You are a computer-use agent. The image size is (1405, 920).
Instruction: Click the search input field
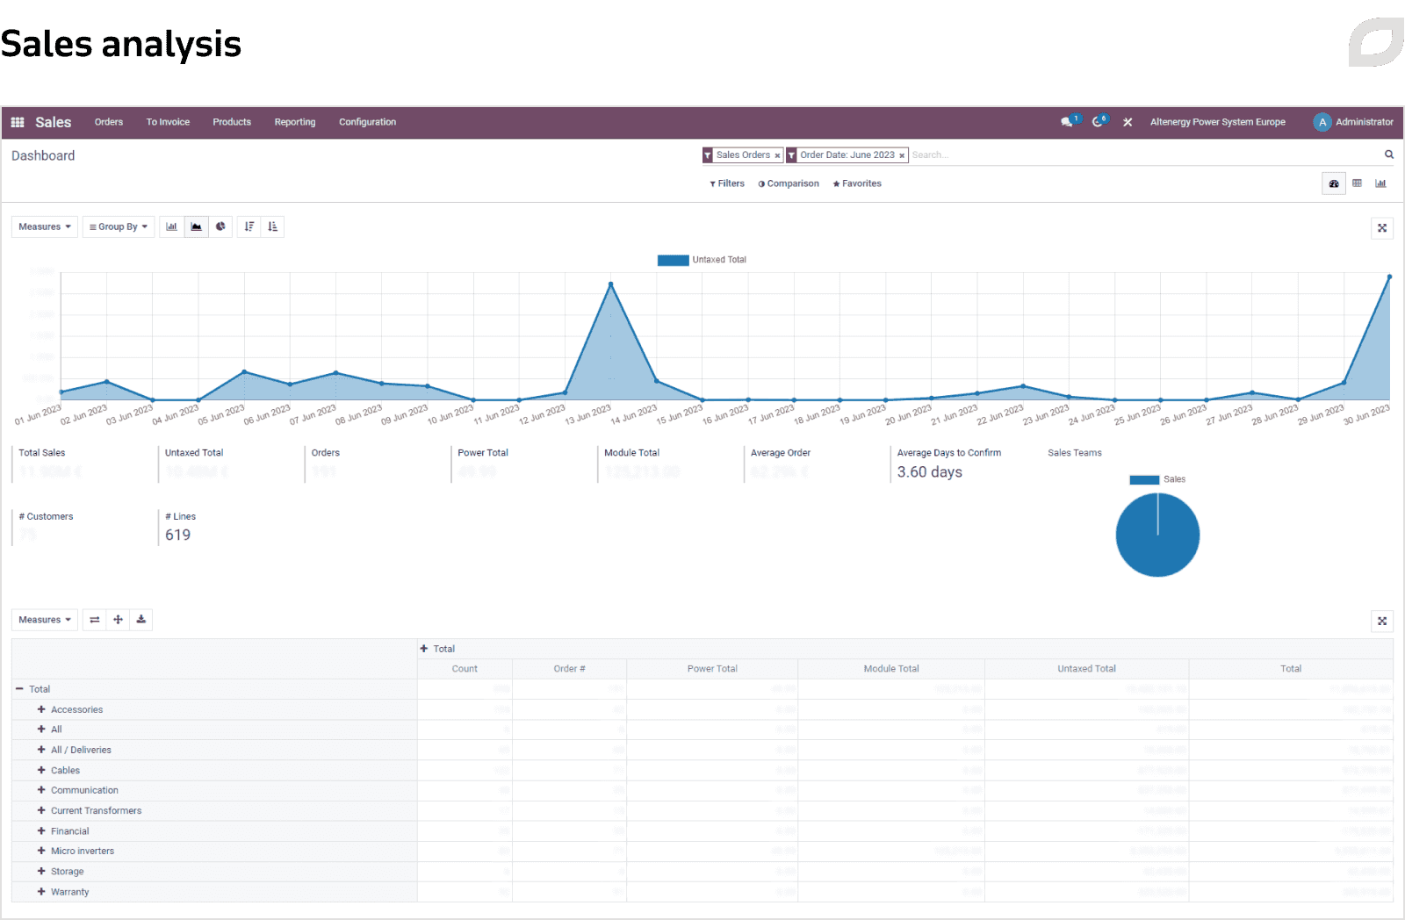click(x=1145, y=155)
